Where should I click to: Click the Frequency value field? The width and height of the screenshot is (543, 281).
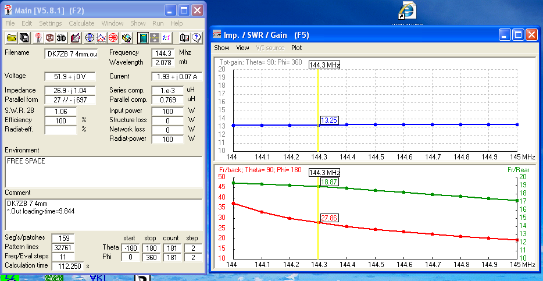point(163,53)
